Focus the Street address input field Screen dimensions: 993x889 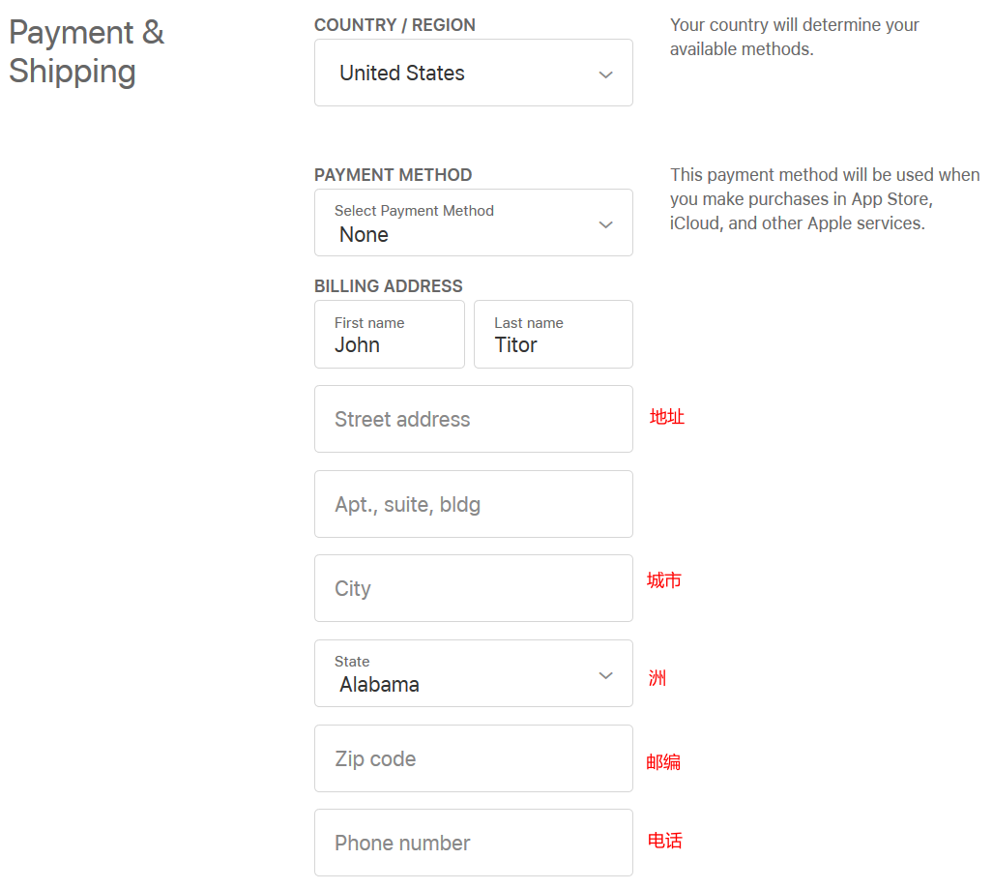pyautogui.click(x=473, y=419)
